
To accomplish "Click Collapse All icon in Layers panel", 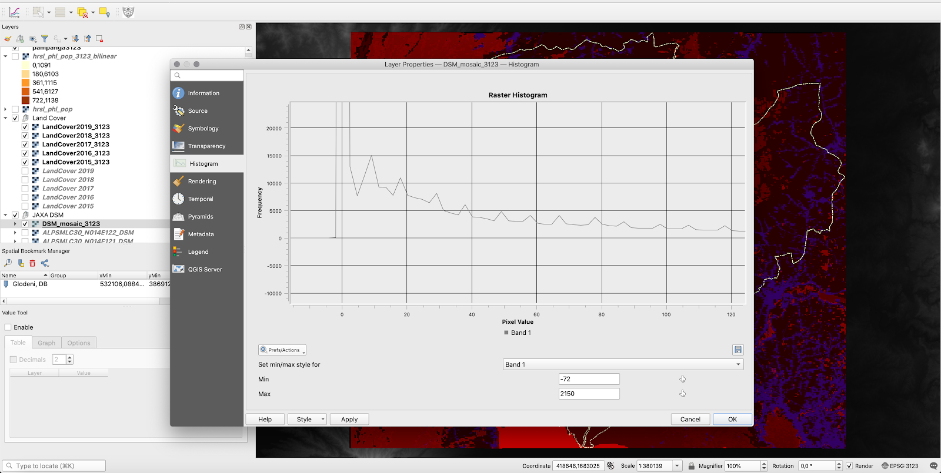I will (88, 39).
